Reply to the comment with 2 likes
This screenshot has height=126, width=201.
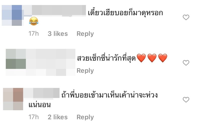coord(85,117)
